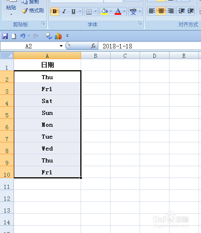Click the insert function fx icon
The height and width of the screenshot is (233, 201).
pos(93,46)
